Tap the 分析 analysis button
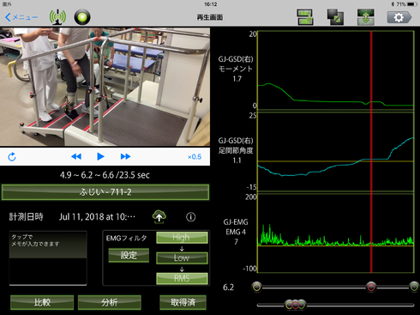Image resolution: width=420 pixels, height=315 pixels. pyautogui.click(x=110, y=302)
